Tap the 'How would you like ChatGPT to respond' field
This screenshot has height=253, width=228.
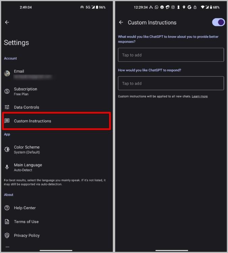pos(171,83)
